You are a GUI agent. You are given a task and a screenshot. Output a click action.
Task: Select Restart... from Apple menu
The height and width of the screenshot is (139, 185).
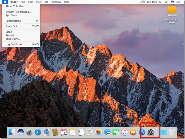(21, 35)
